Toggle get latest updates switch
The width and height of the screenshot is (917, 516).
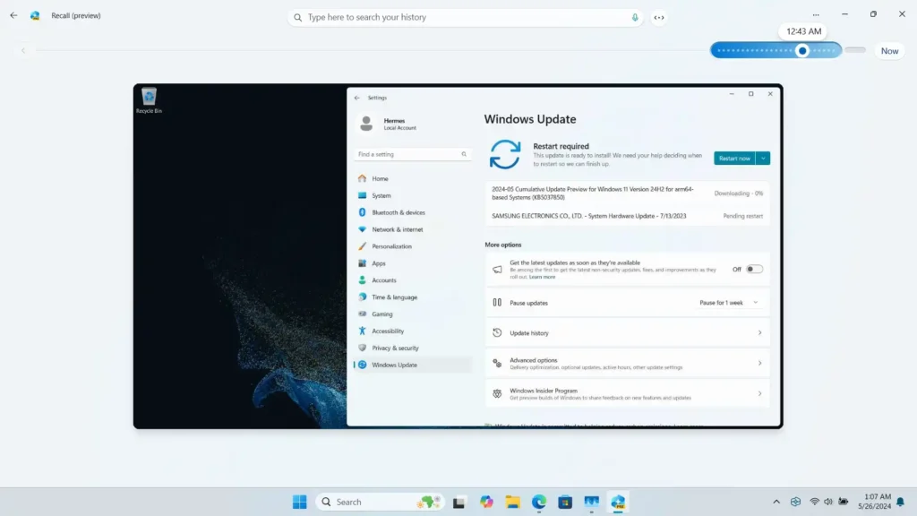pyautogui.click(x=754, y=269)
